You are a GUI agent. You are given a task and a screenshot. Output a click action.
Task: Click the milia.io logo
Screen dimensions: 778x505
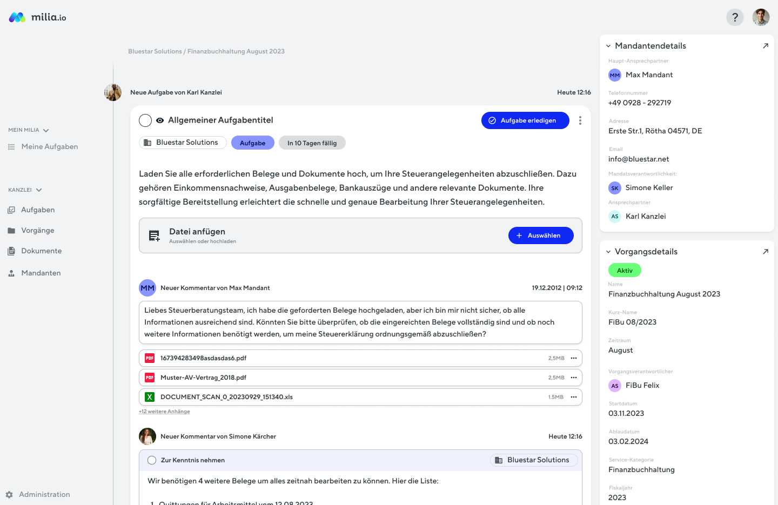pyautogui.click(x=38, y=17)
